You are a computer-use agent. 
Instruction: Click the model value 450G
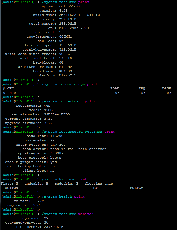(x=48, y=110)
